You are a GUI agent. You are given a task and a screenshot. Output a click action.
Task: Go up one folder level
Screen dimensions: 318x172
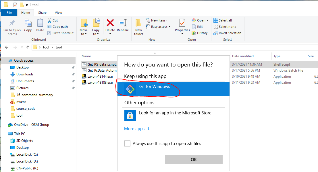tap(28, 47)
